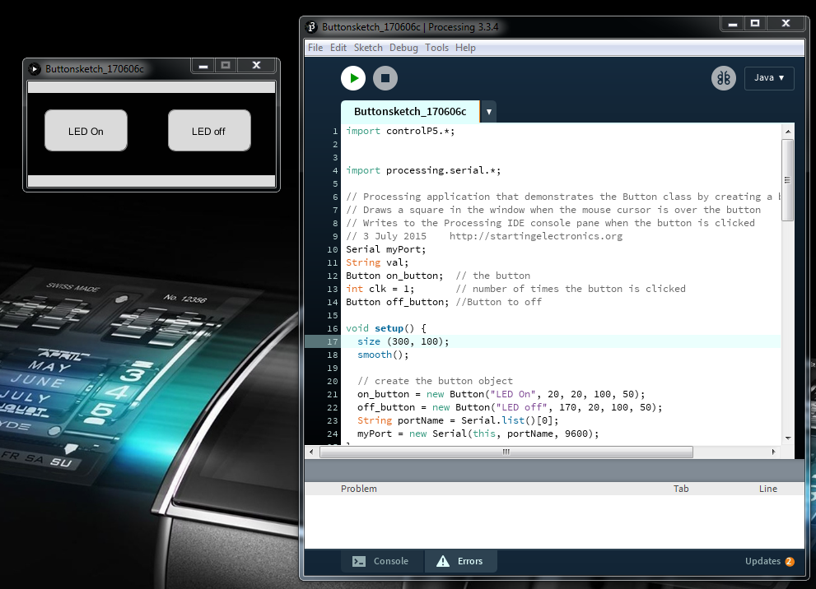816x589 pixels.
Task: Select the Buttonsketch_170606c editor tab
Action: [x=410, y=112]
